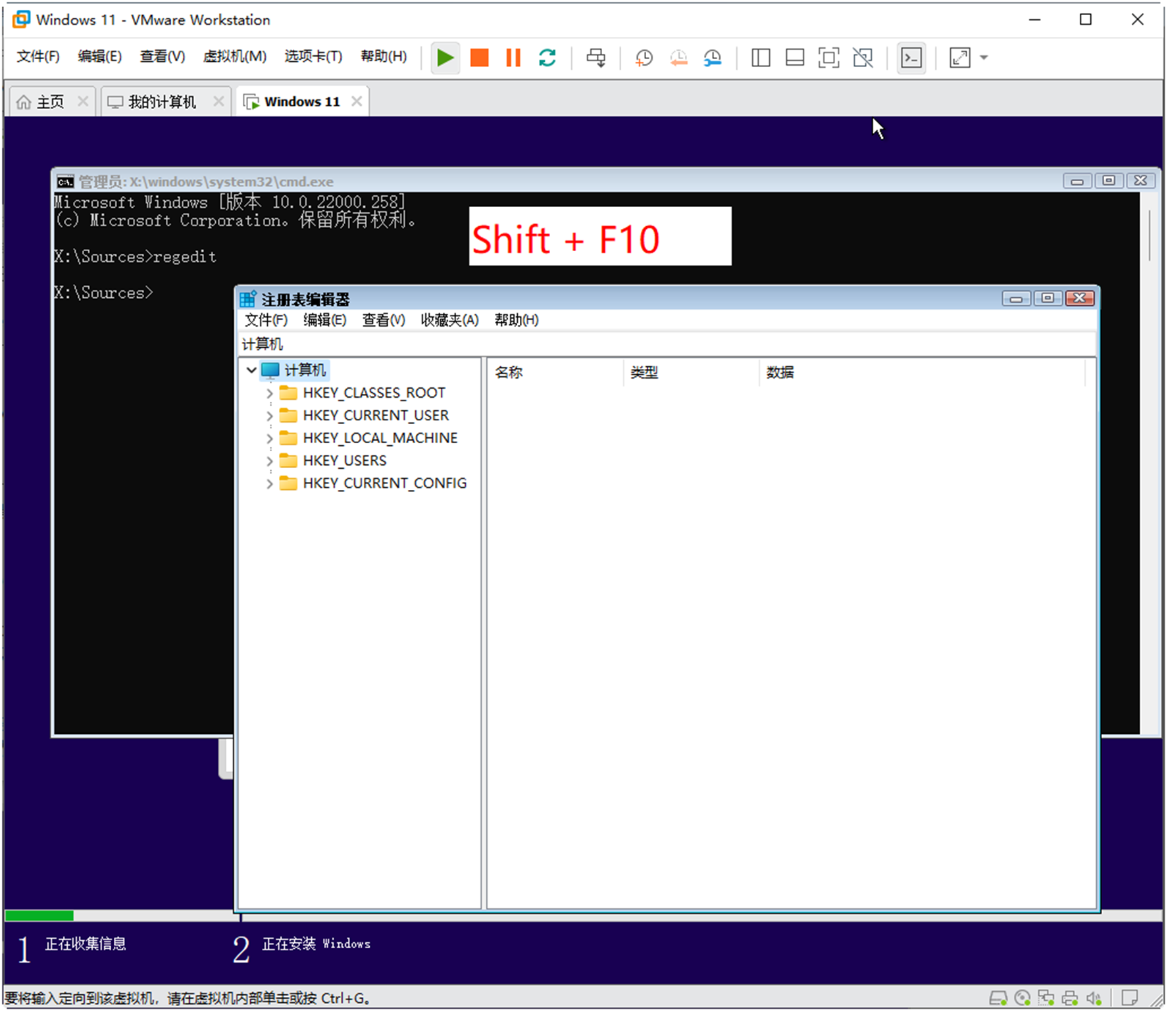Image resolution: width=1166 pixels, height=1010 pixels.
Task: Open VMware 帮助(H) menu
Action: (384, 57)
